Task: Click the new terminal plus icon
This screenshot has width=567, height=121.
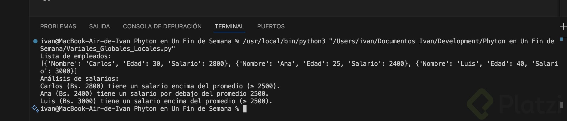Action: pos(563,26)
